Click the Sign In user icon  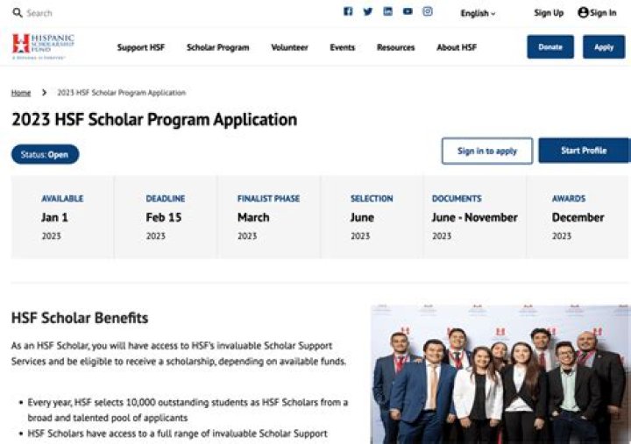click(583, 12)
